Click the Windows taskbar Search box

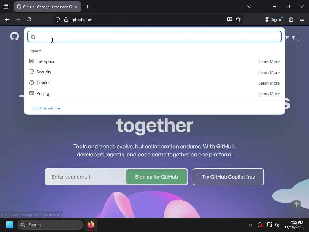click(50, 225)
